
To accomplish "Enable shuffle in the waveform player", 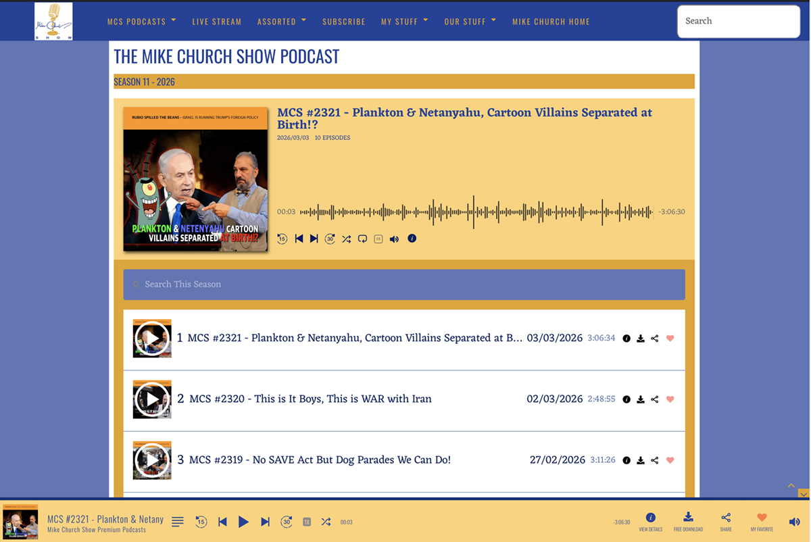I will (346, 239).
